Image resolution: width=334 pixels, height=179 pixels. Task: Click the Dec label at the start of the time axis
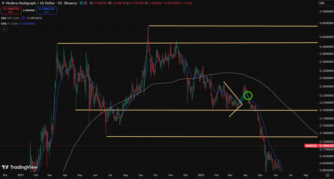pos(5,175)
